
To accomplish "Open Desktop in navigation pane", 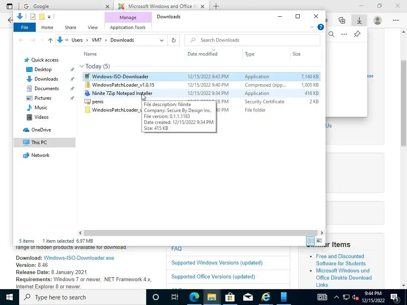I will (43, 69).
